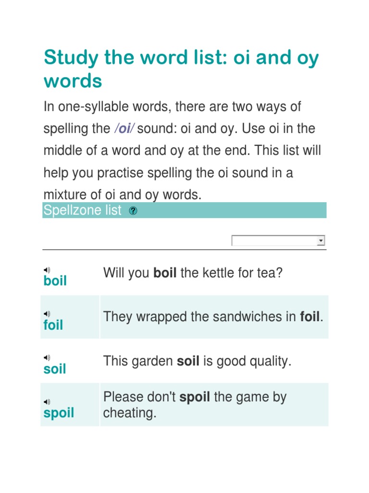Viewport: 369px width, 493px height.
Task: Click the teal word link 'soil'
Action: click(55, 369)
